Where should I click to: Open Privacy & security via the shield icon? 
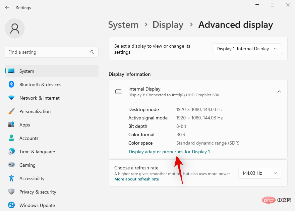pos(11,192)
